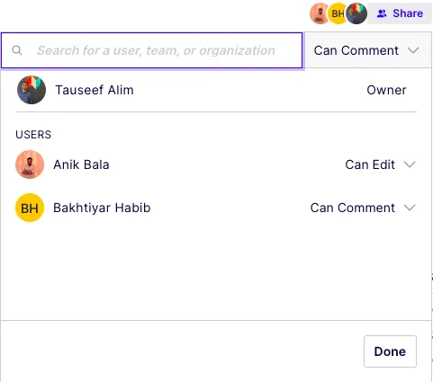
Task: Click Tauseef Alim's avatar in the top bar
Action: pyautogui.click(x=356, y=13)
